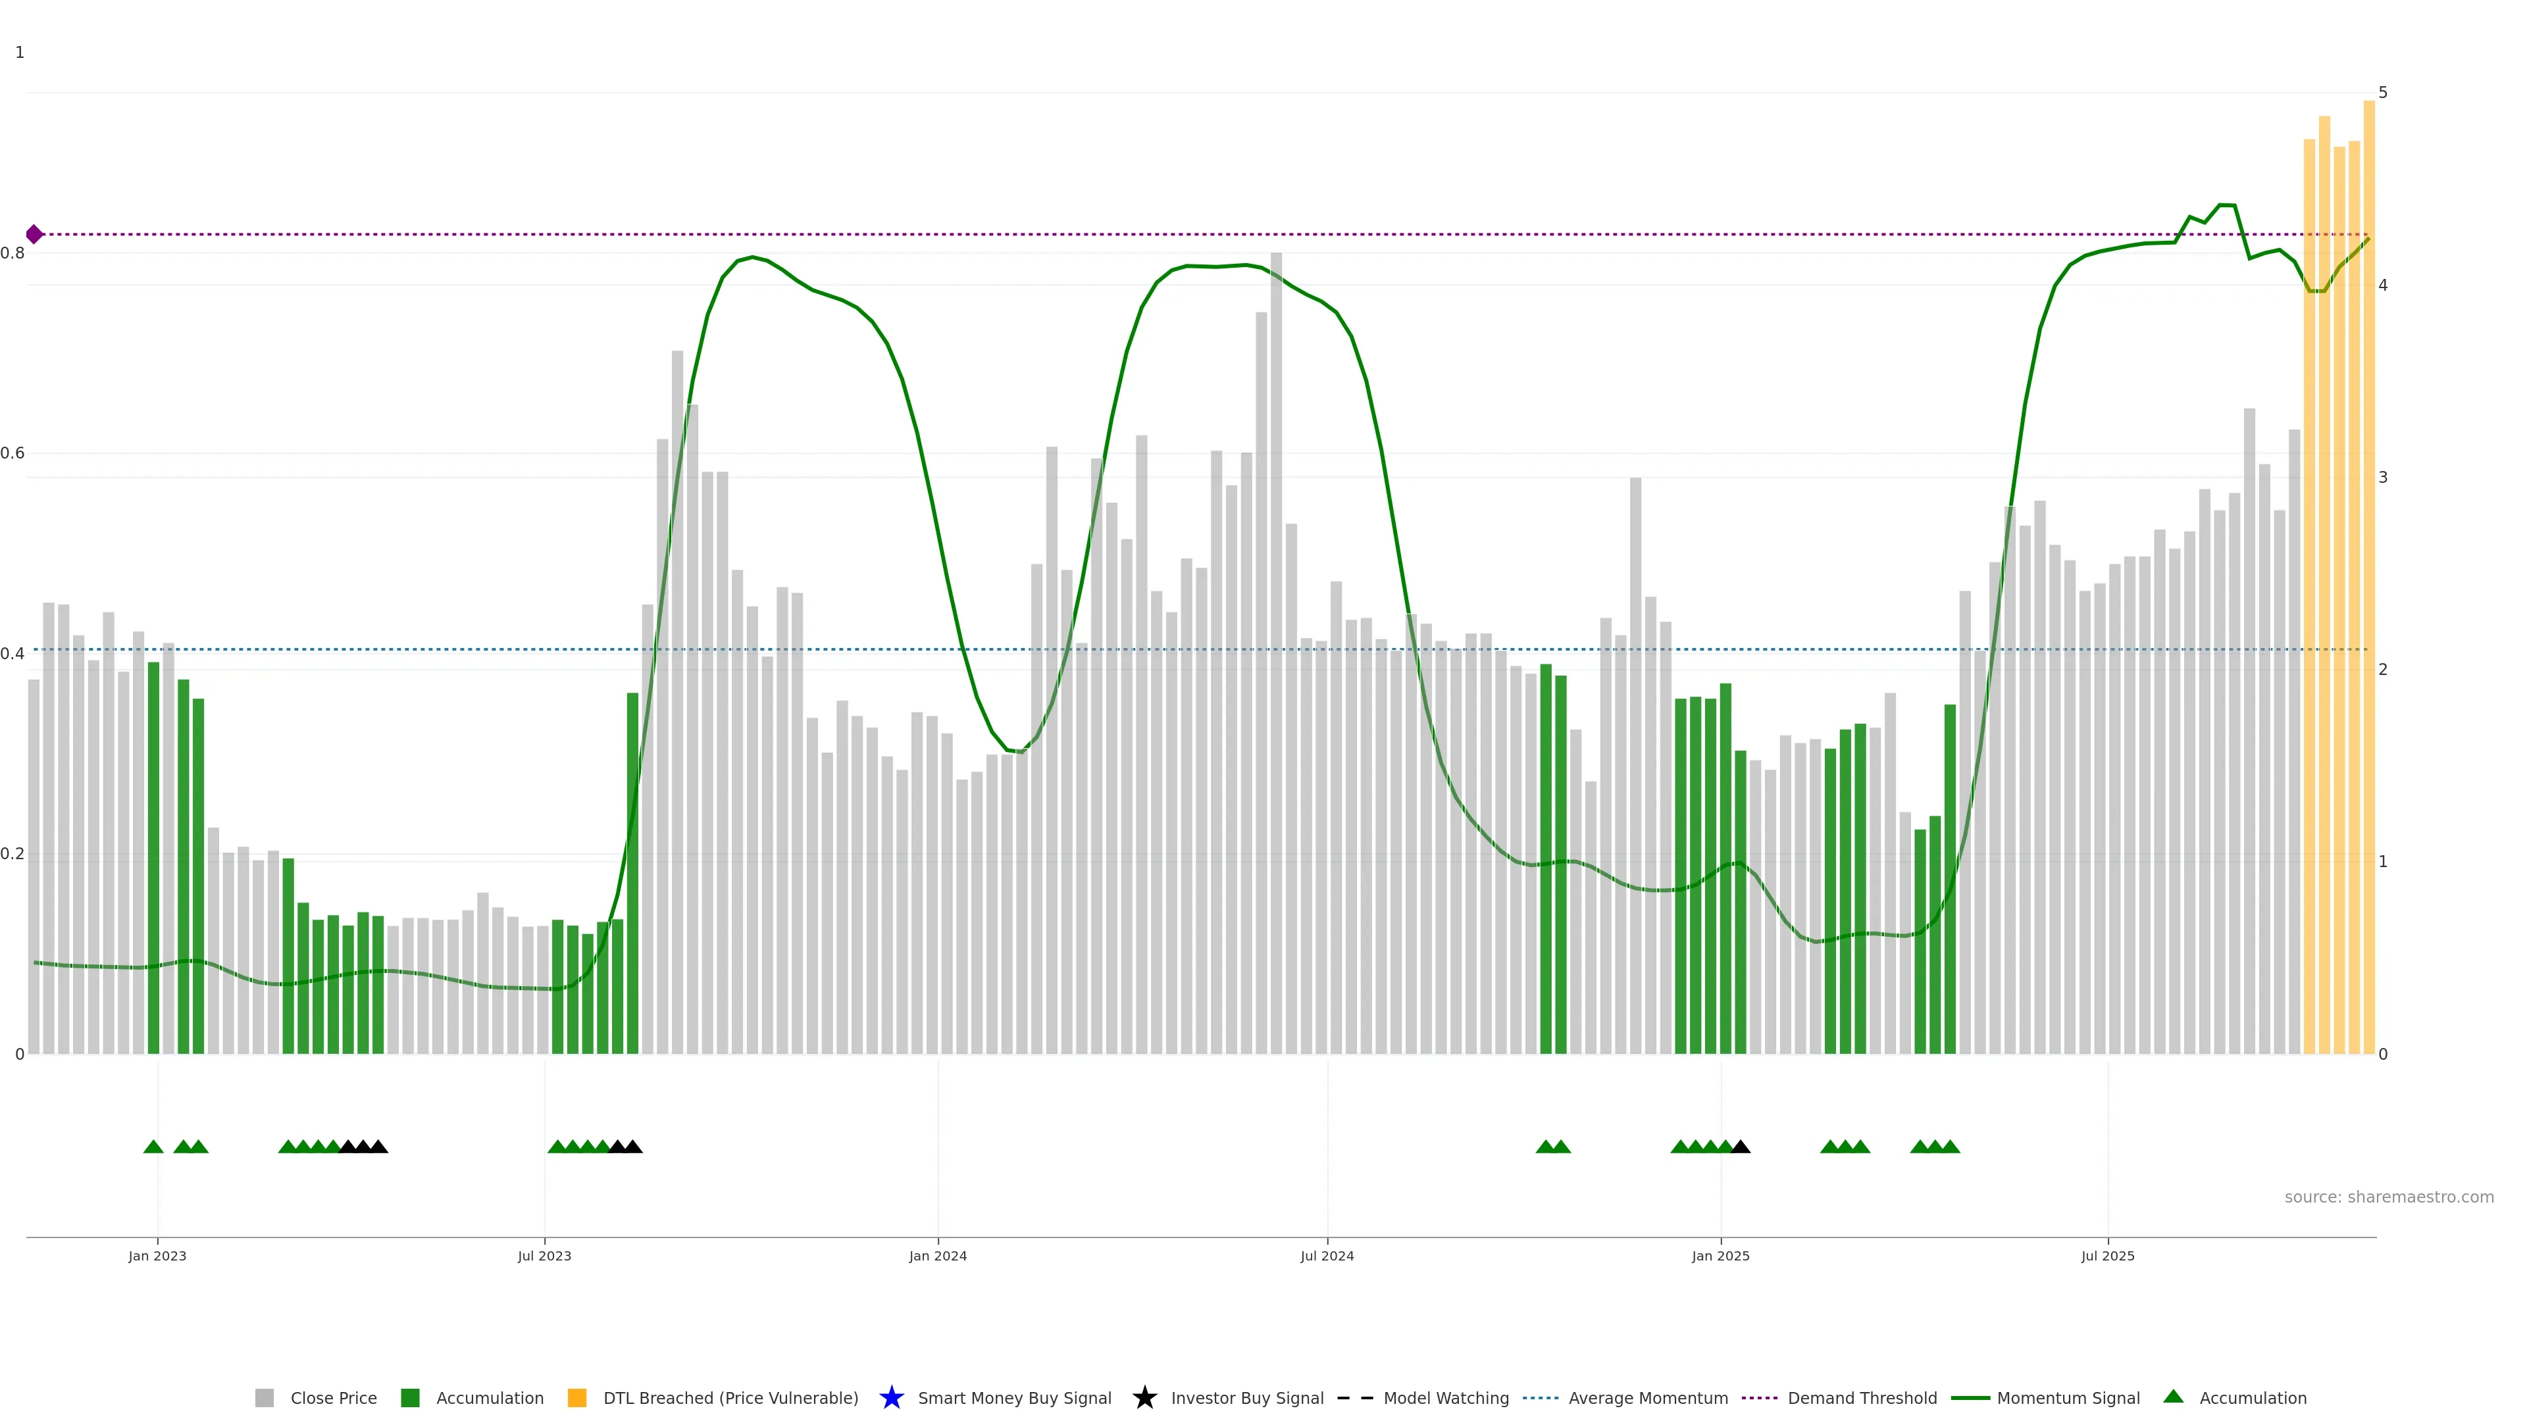Click the Jan 2024 x-axis label
The width and height of the screenshot is (2527, 1421).
pos(937,1255)
